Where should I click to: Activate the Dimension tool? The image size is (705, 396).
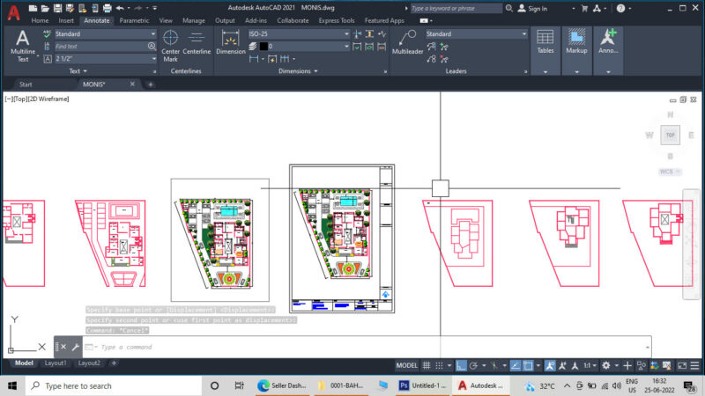coord(231,42)
